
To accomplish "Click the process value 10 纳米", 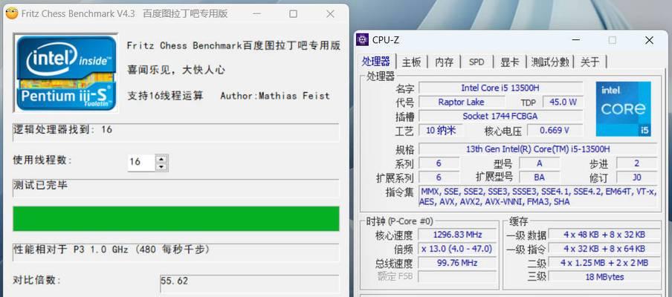I will pyautogui.click(x=441, y=131).
